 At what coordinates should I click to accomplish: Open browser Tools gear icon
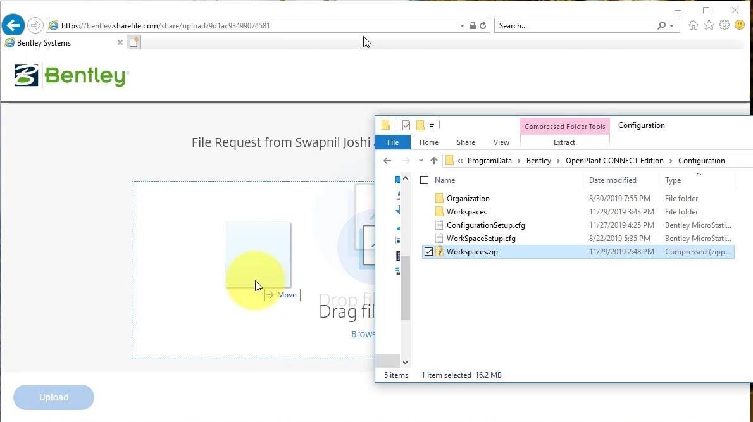(724, 25)
